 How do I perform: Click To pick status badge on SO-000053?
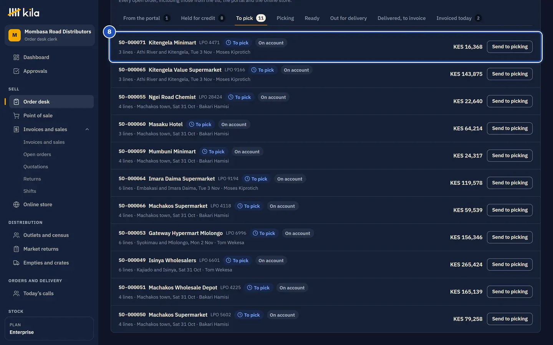click(x=264, y=233)
